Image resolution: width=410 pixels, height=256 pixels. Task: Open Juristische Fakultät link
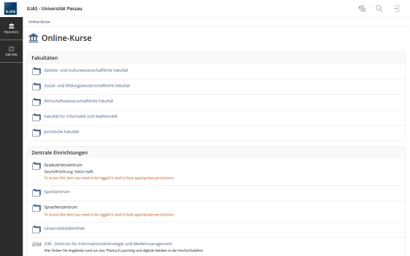click(x=61, y=132)
